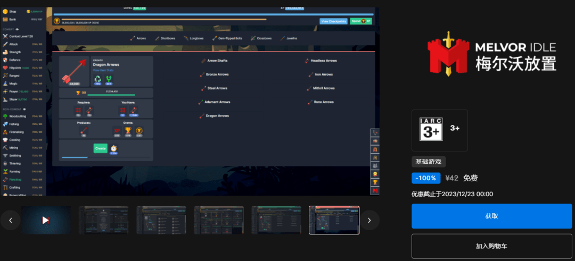Play the video thumbnail in carousel
Viewport: 575px width, 261px height.
tap(46, 220)
